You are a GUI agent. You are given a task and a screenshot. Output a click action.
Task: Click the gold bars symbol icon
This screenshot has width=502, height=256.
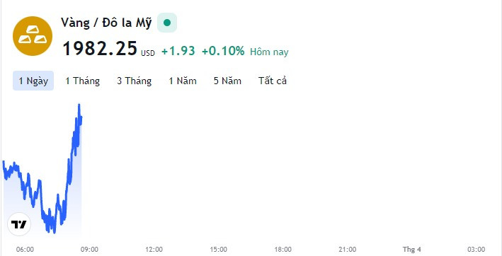tap(33, 36)
